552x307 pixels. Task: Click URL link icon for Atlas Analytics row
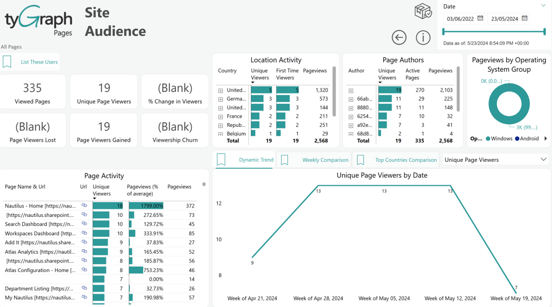[x=84, y=251]
